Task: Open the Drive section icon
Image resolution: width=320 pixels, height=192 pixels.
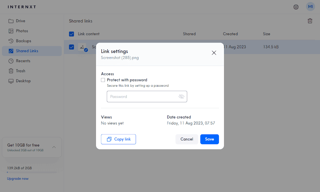Action: pyautogui.click(x=11, y=21)
